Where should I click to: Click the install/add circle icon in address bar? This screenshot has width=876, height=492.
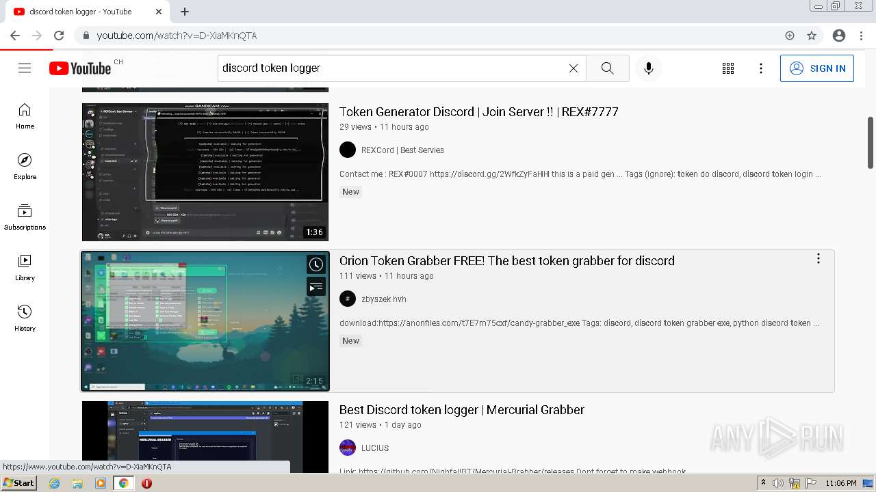tap(790, 36)
